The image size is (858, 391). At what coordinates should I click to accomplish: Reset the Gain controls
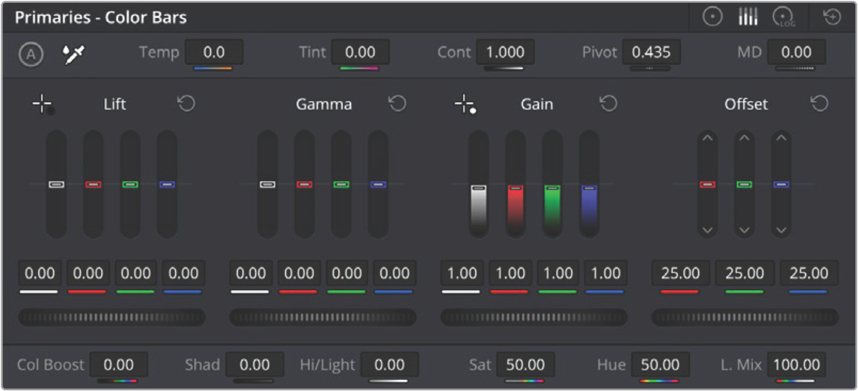608,104
